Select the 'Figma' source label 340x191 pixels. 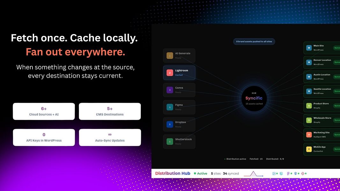pos(179,105)
